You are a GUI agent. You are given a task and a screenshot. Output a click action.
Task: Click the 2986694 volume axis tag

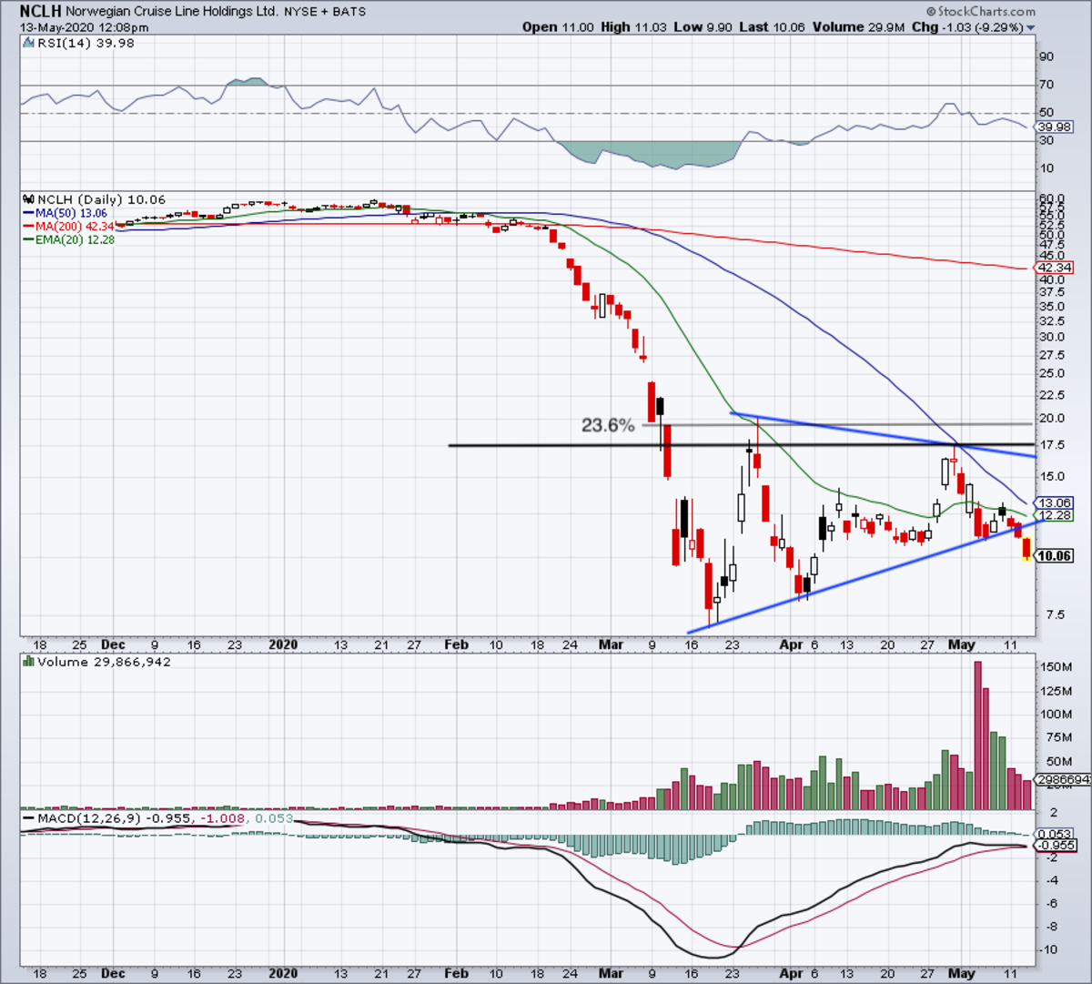click(x=1064, y=780)
